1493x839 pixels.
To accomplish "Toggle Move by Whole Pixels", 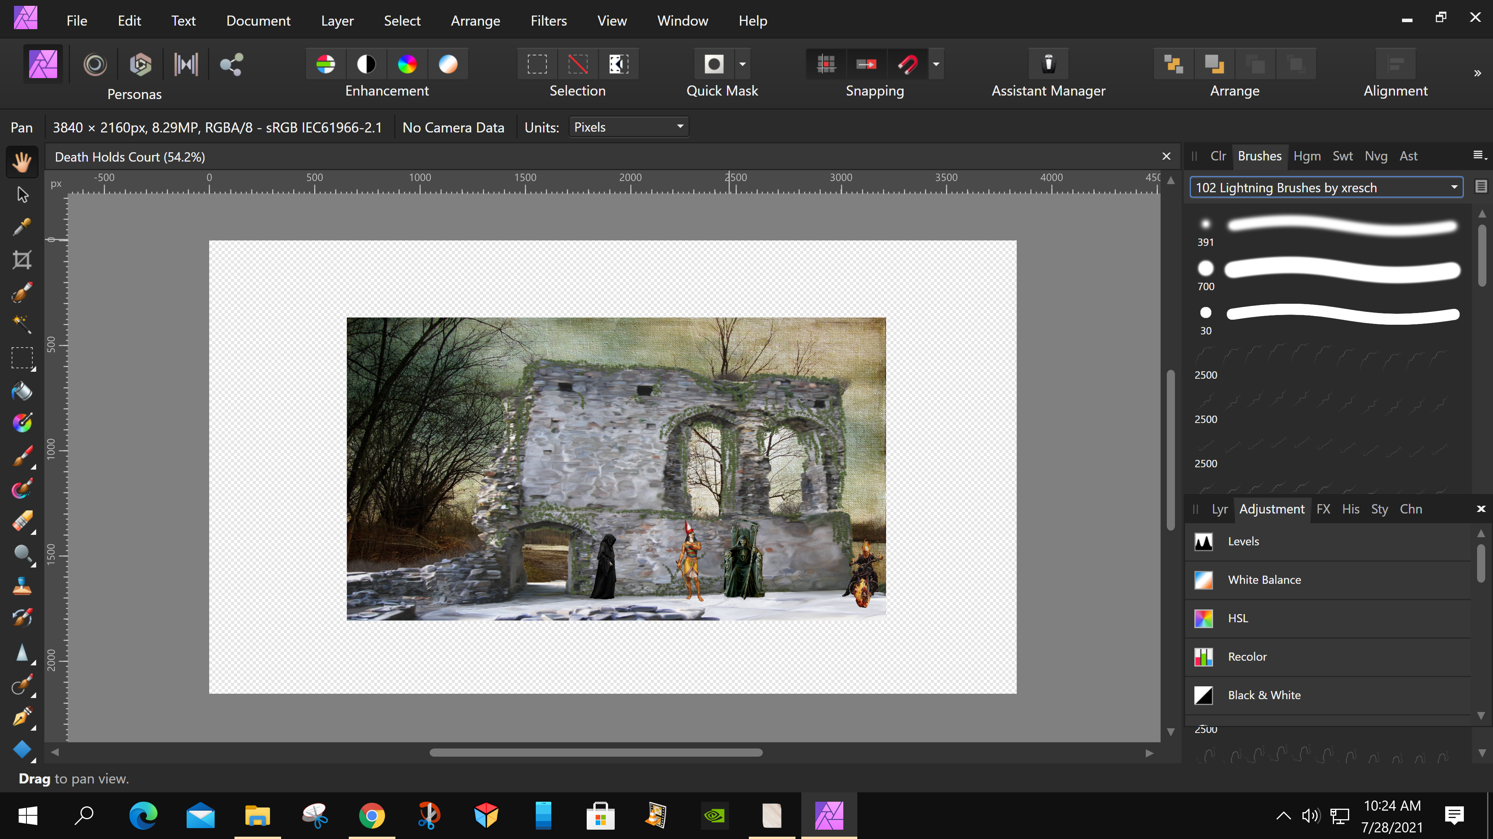I will click(x=867, y=64).
